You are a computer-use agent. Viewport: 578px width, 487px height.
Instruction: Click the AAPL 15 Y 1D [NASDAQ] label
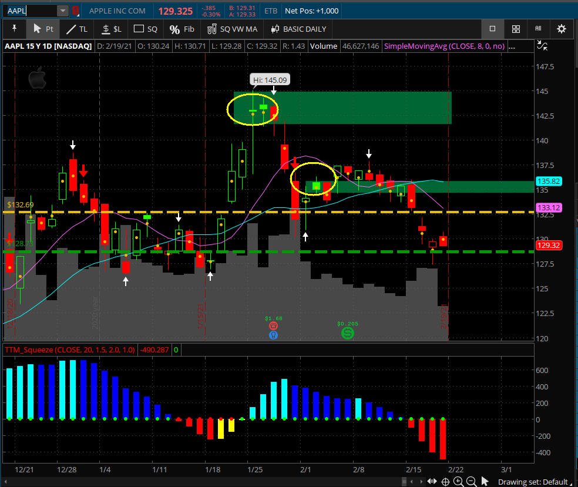pos(48,46)
